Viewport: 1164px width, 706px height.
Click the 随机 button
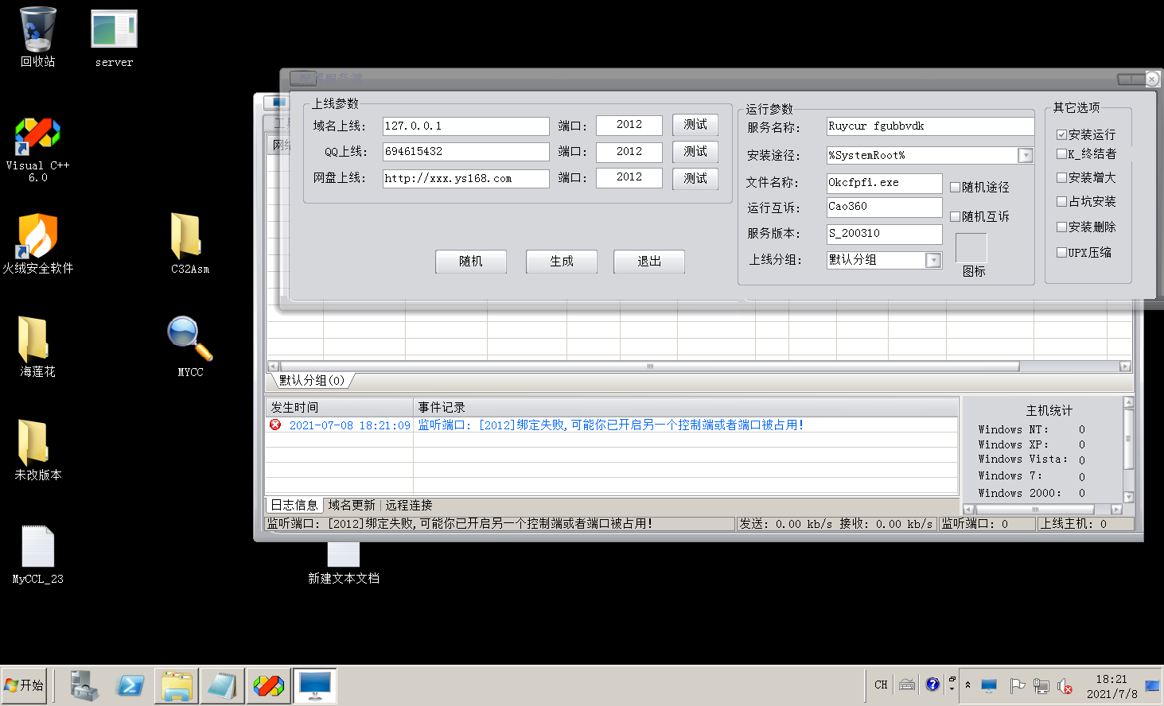[x=471, y=261]
